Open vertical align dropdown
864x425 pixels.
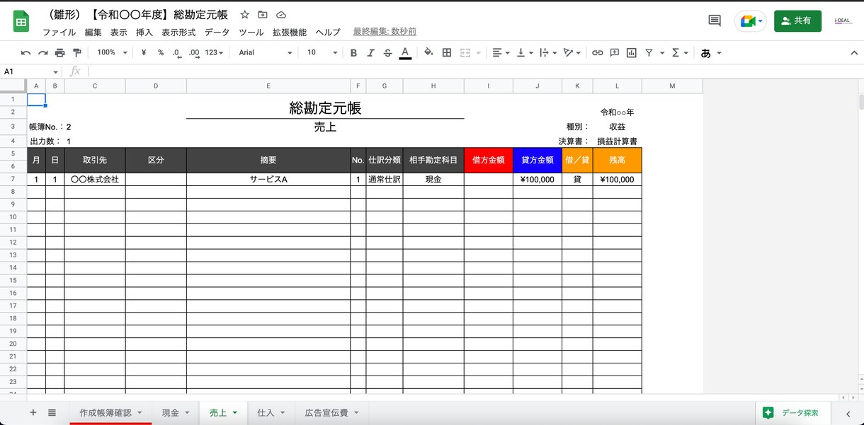524,53
